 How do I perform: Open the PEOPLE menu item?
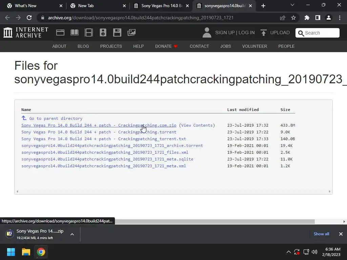click(286, 46)
